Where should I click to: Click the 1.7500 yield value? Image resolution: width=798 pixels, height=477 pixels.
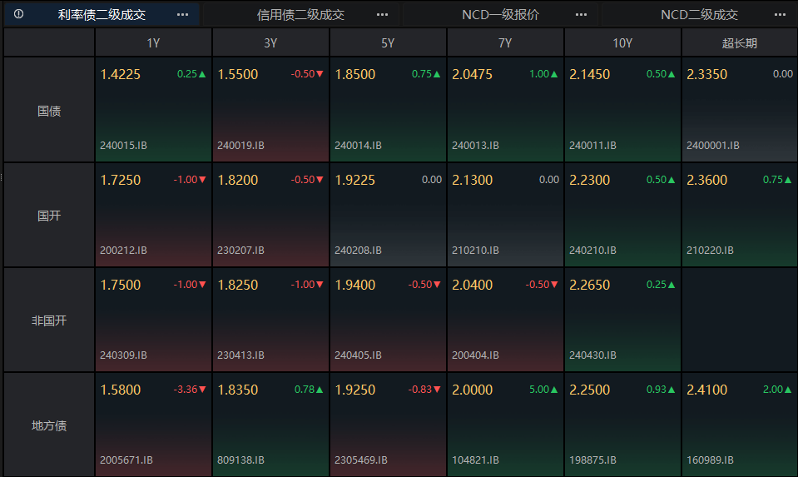(x=120, y=285)
